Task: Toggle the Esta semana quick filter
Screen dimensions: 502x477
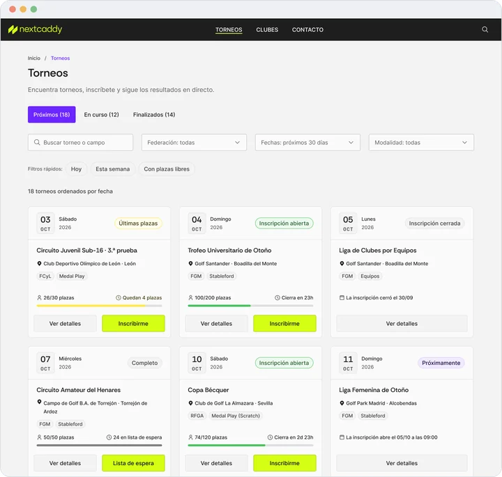Action: (x=113, y=169)
